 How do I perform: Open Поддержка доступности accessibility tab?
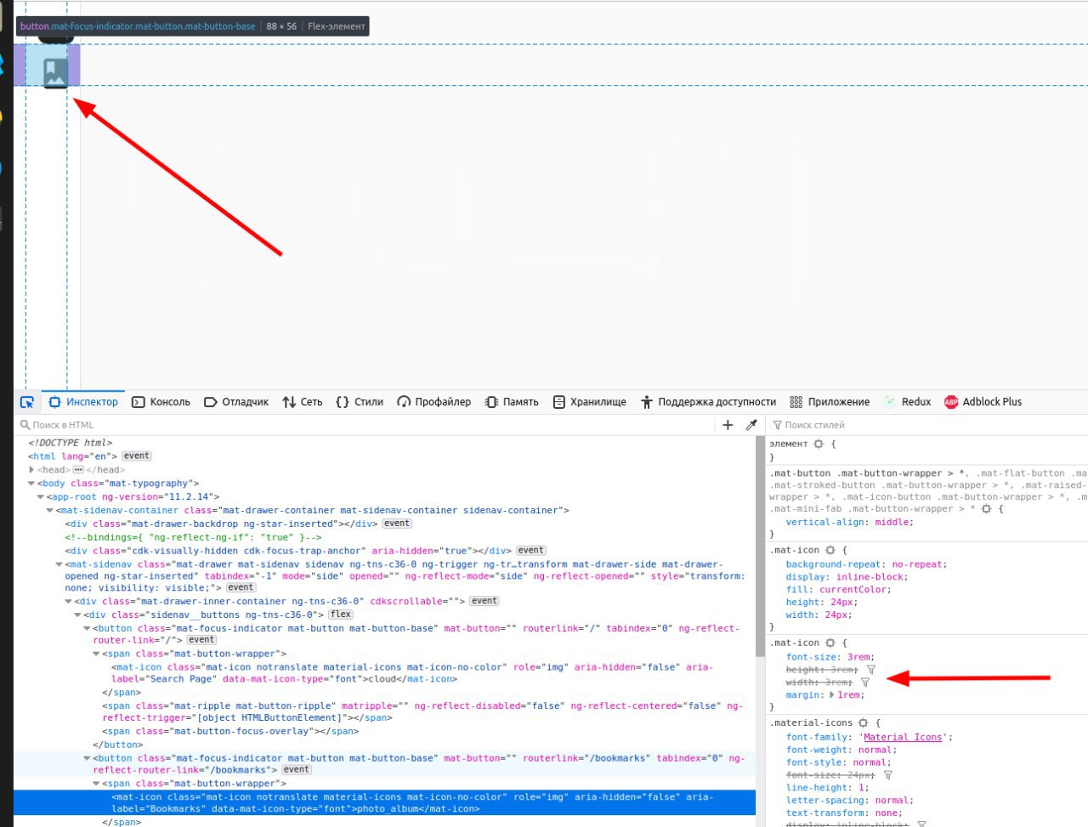click(708, 402)
